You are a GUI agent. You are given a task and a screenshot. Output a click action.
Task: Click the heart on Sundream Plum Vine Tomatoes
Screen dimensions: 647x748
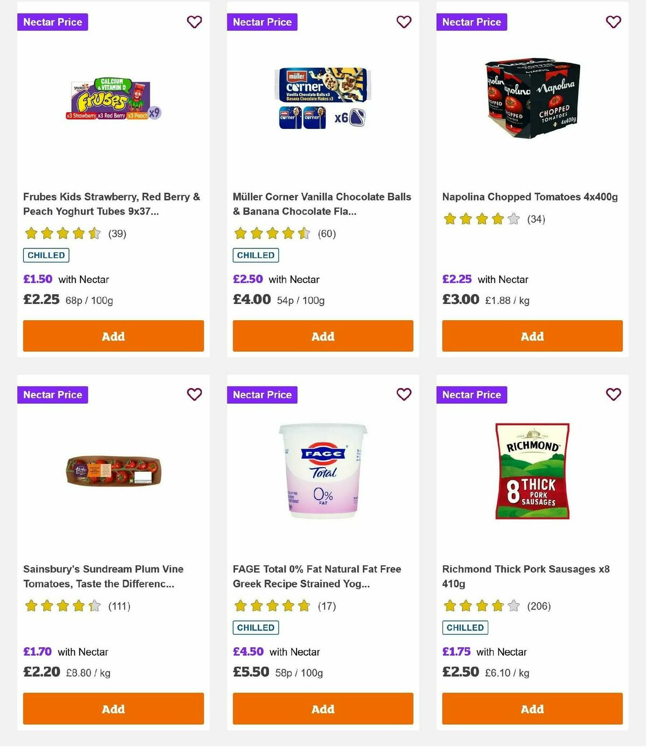click(x=194, y=394)
